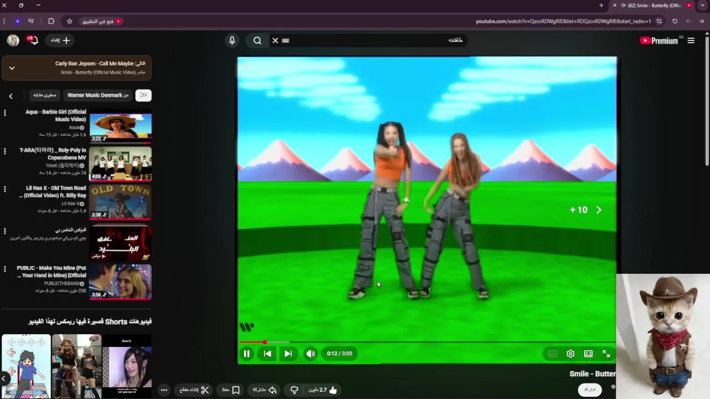Skip back to the previous video

(267, 354)
